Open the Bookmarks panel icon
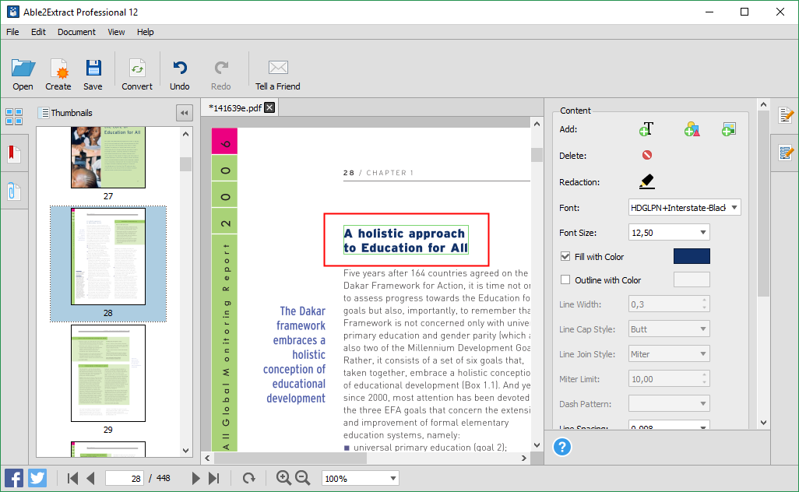Image resolution: width=799 pixels, height=492 pixels. (x=13, y=153)
